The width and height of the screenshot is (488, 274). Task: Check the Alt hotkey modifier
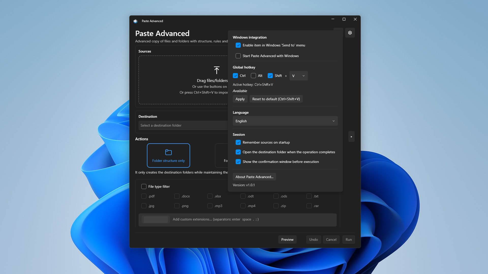point(253,76)
